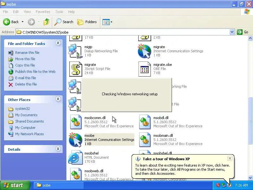The width and height of the screenshot is (253, 190).
Task: Close the Take a tour balloon
Action: (230, 158)
